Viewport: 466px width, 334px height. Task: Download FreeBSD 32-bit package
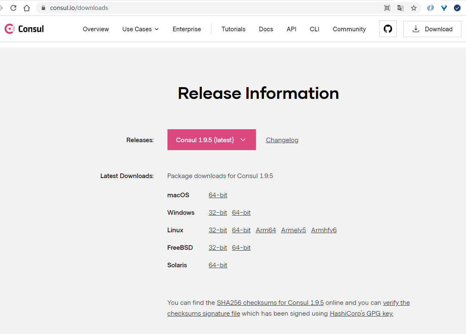(218, 248)
